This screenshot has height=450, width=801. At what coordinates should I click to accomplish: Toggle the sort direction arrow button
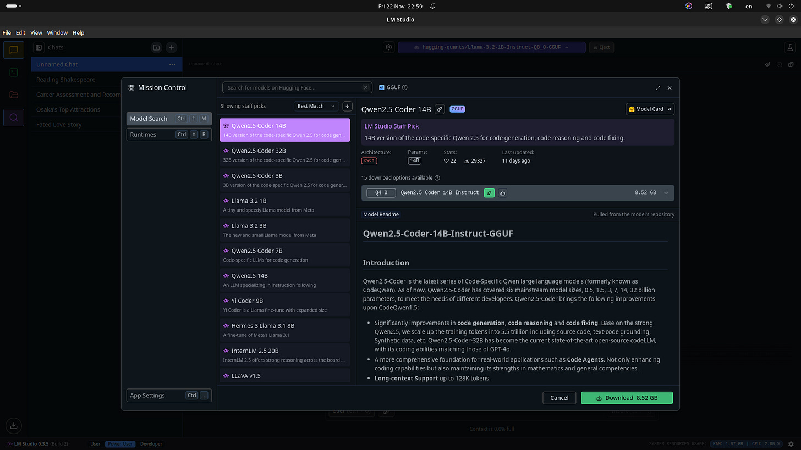pyautogui.click(x=347, y=106)
